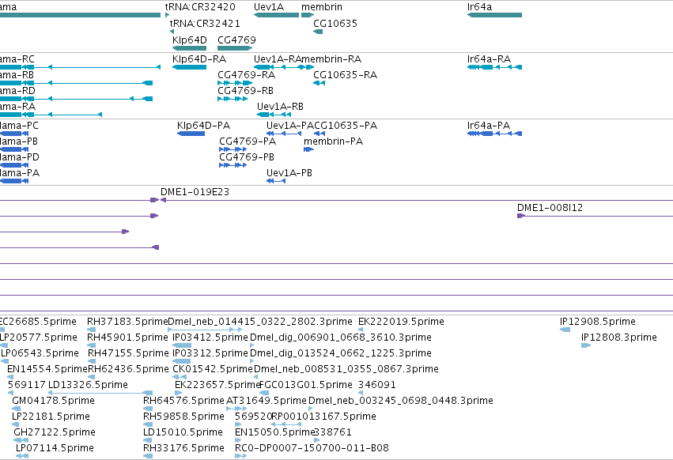Select EST IP12908.5prime
Viewport: 673px width, 460px height.
pos(565,330)
